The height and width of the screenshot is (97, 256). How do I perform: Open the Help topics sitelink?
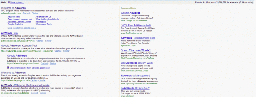41,22
